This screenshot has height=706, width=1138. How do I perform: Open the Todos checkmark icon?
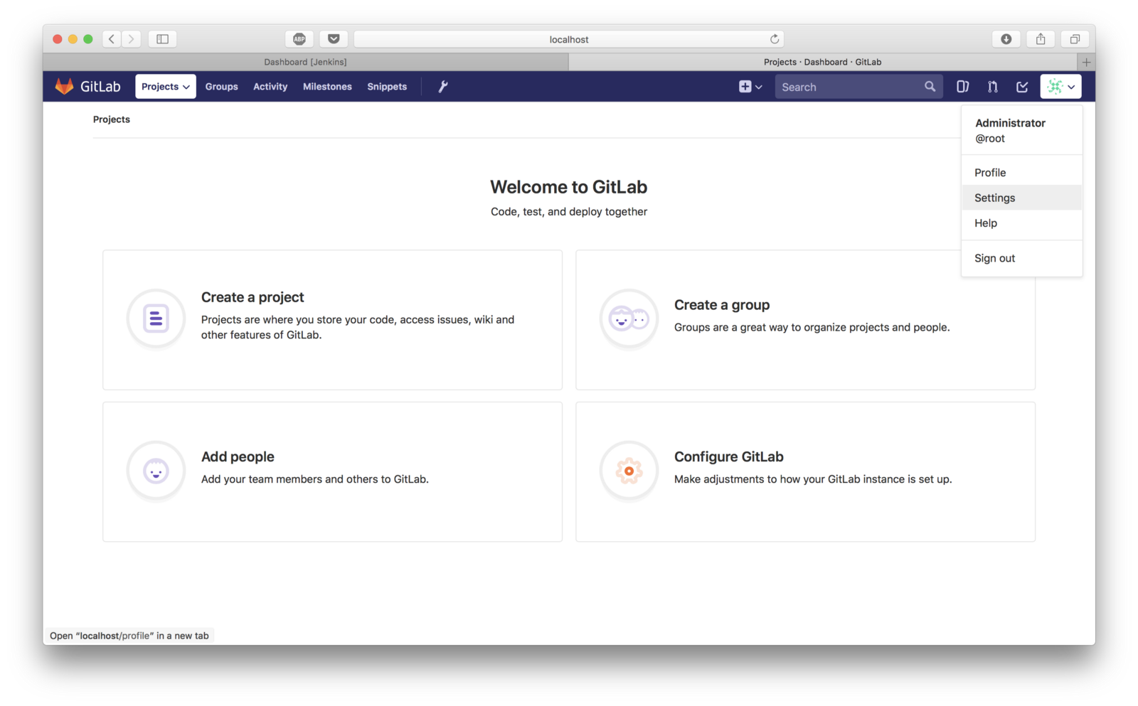coord(1022,87)
